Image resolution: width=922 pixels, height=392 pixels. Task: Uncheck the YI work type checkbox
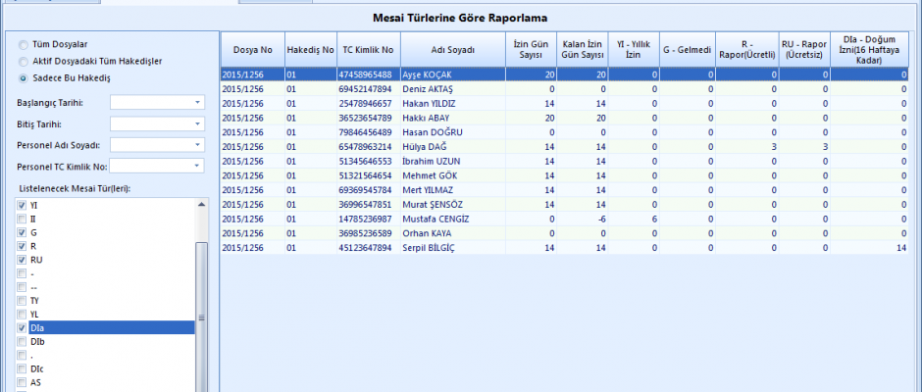(22, 205)
